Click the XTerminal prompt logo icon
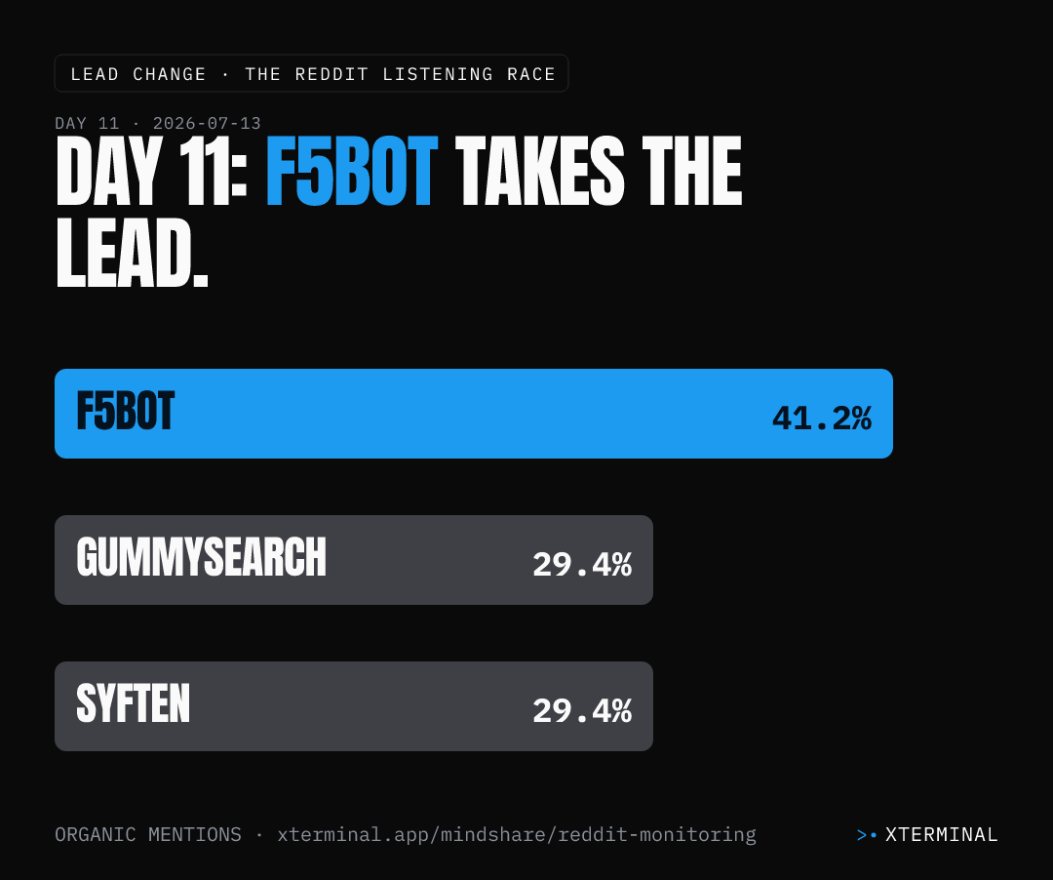 coord(867,835)
